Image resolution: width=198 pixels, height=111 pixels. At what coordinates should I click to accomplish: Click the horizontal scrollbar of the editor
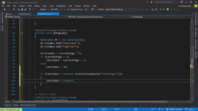pos(91,102)
